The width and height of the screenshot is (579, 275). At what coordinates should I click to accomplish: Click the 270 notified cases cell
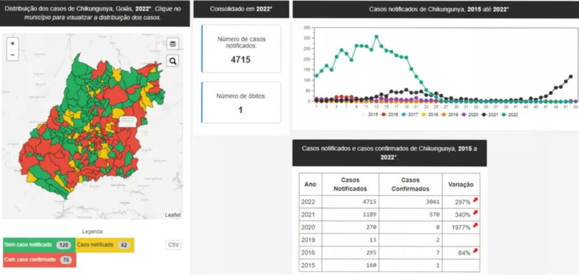(x=351, y=228)
